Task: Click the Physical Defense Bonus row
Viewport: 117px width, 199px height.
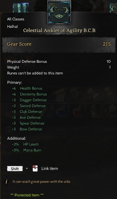Action: click(59, 61)
